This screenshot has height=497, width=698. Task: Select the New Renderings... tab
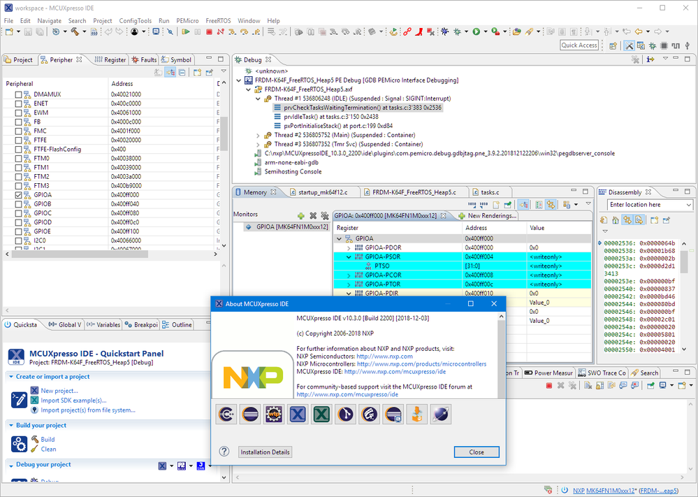point(488,215)
